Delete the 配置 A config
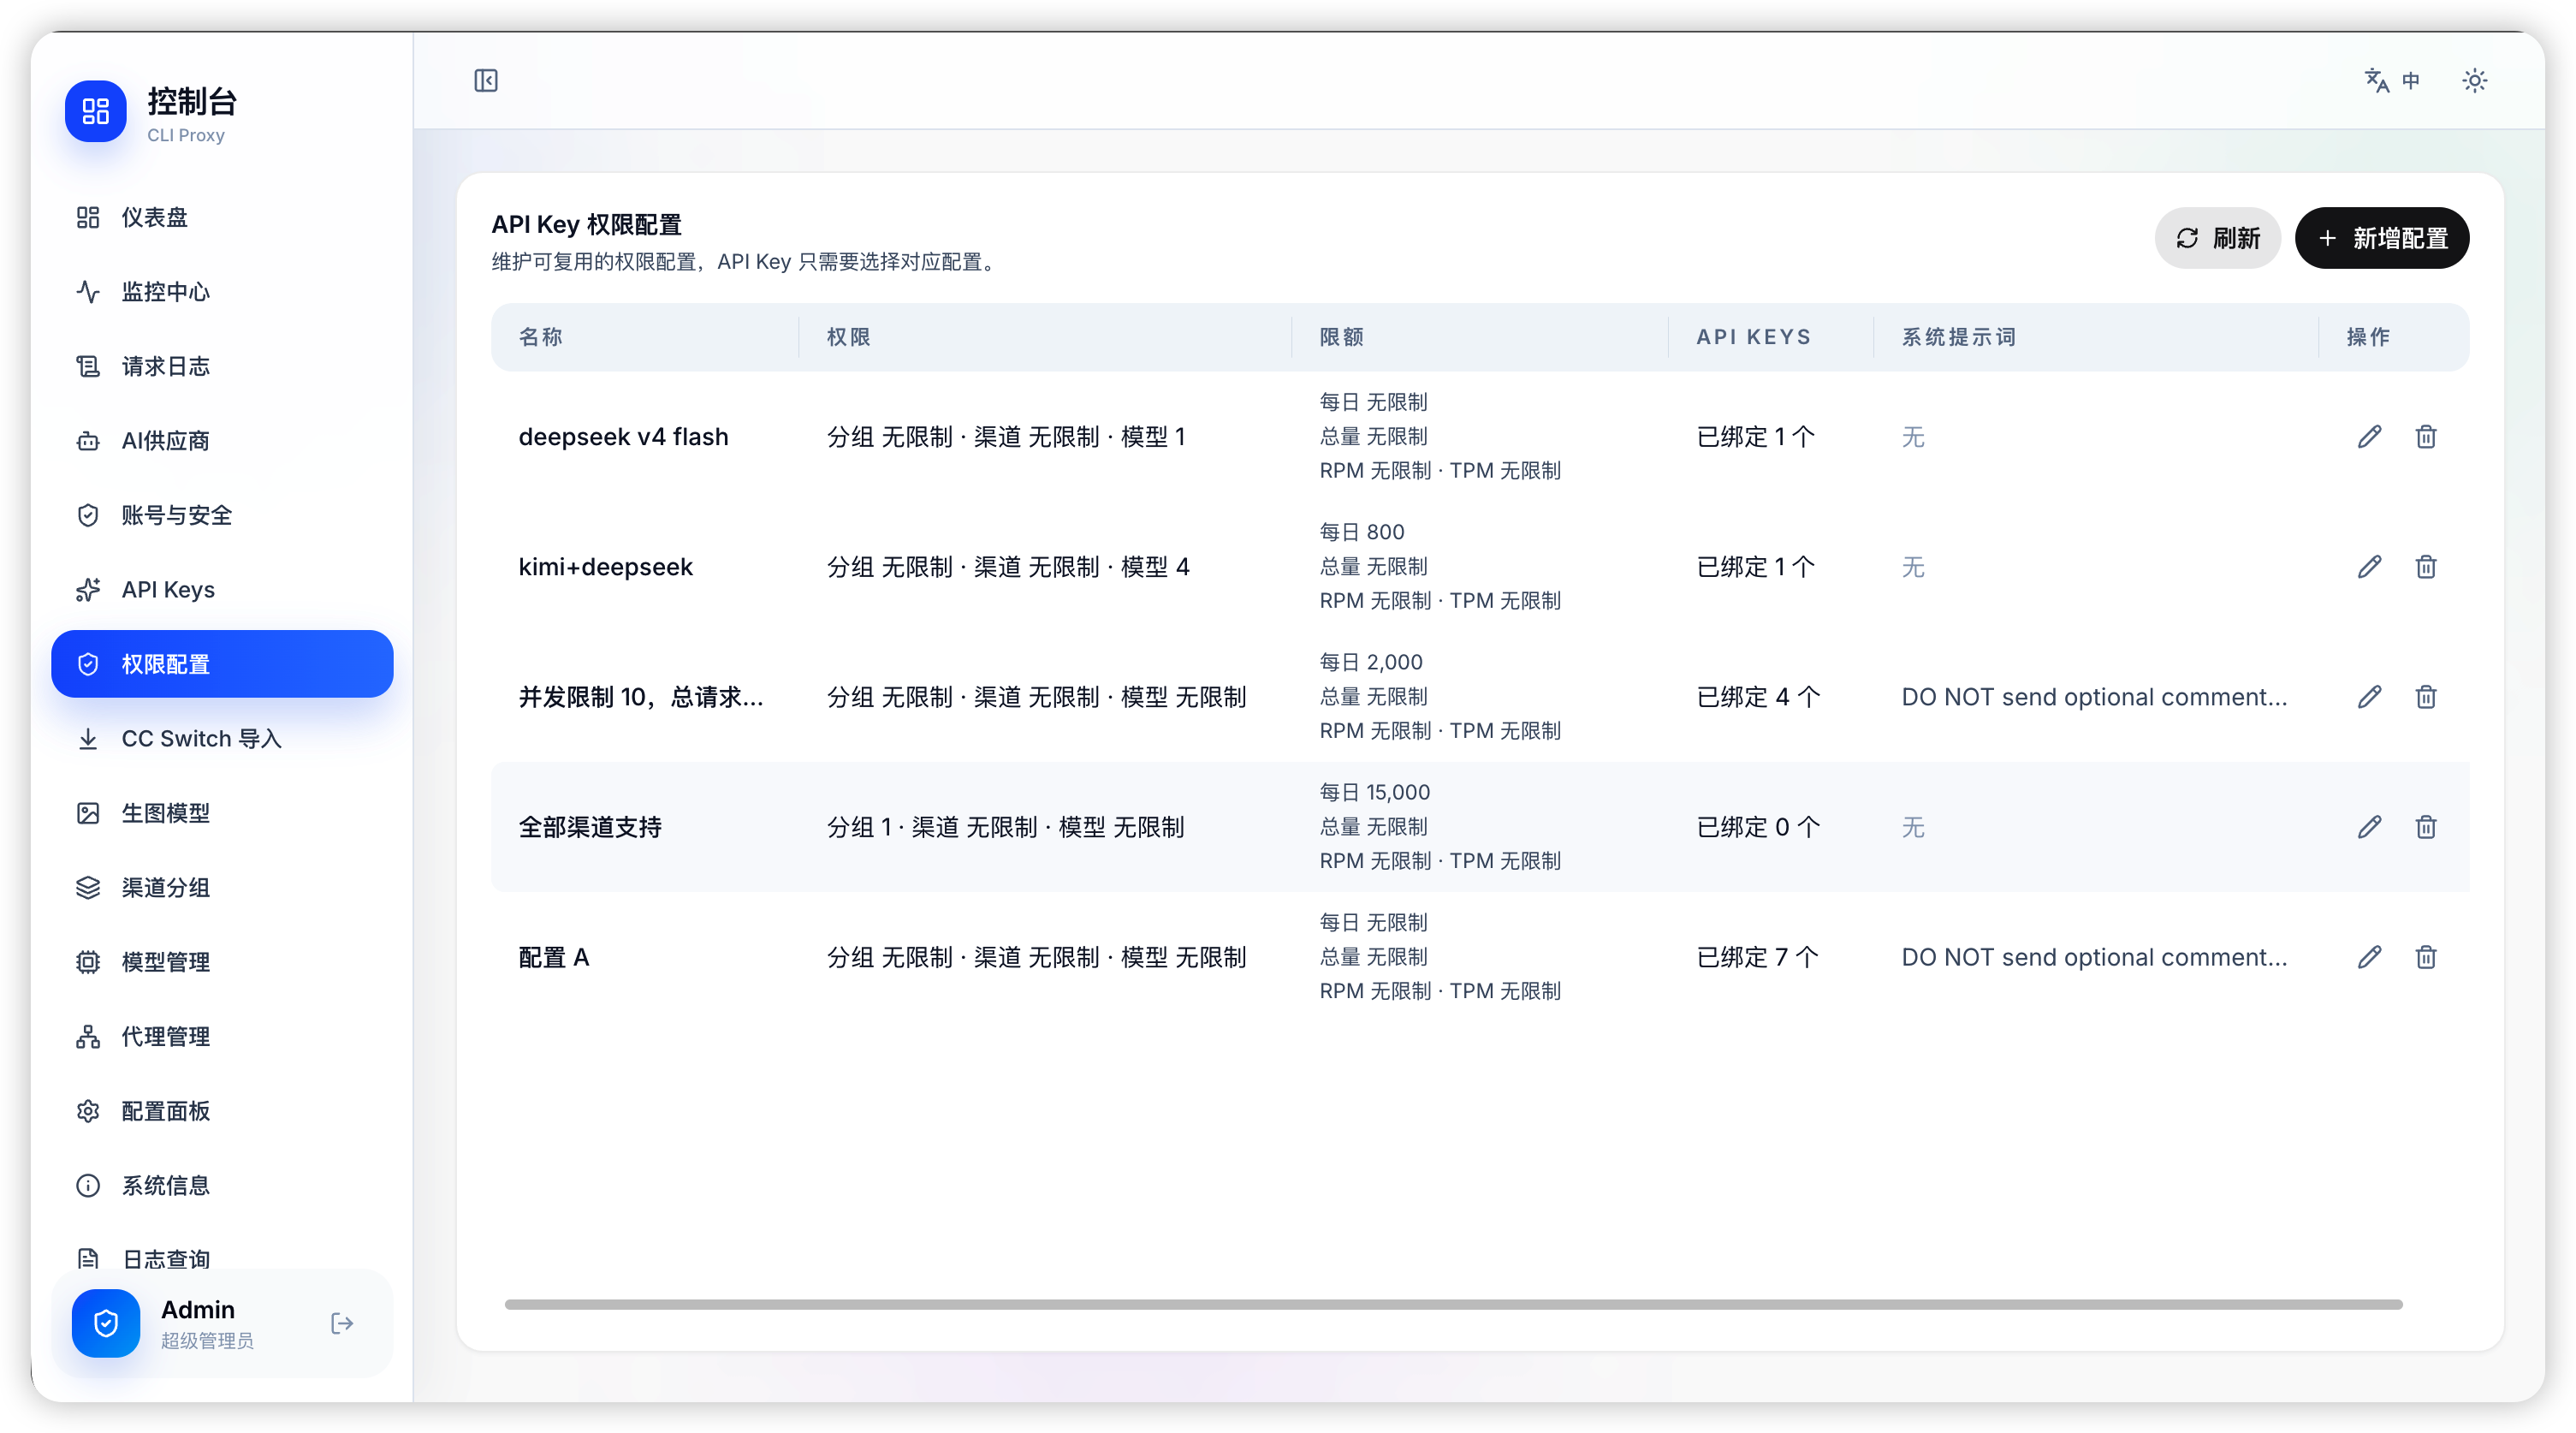 [x=2426, y=957]
